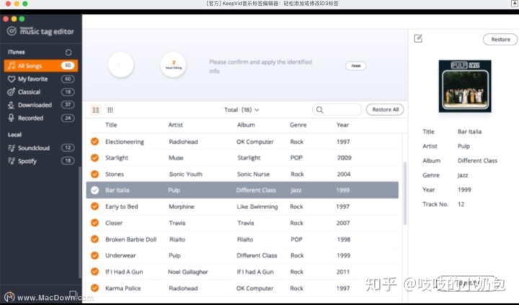Click the heart icon beside My favorite

[12, 79]
